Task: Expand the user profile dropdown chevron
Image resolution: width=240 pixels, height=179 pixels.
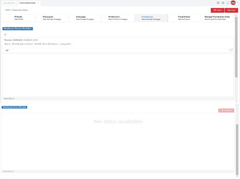Action: click(237, 3)
